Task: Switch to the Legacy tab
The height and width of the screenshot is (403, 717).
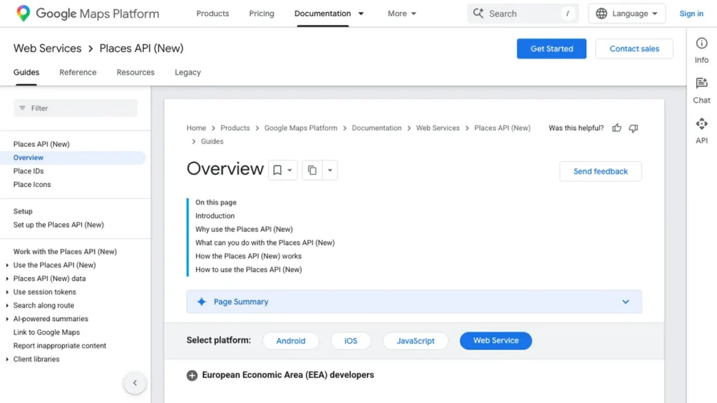Action: click(x=188, y=72)
